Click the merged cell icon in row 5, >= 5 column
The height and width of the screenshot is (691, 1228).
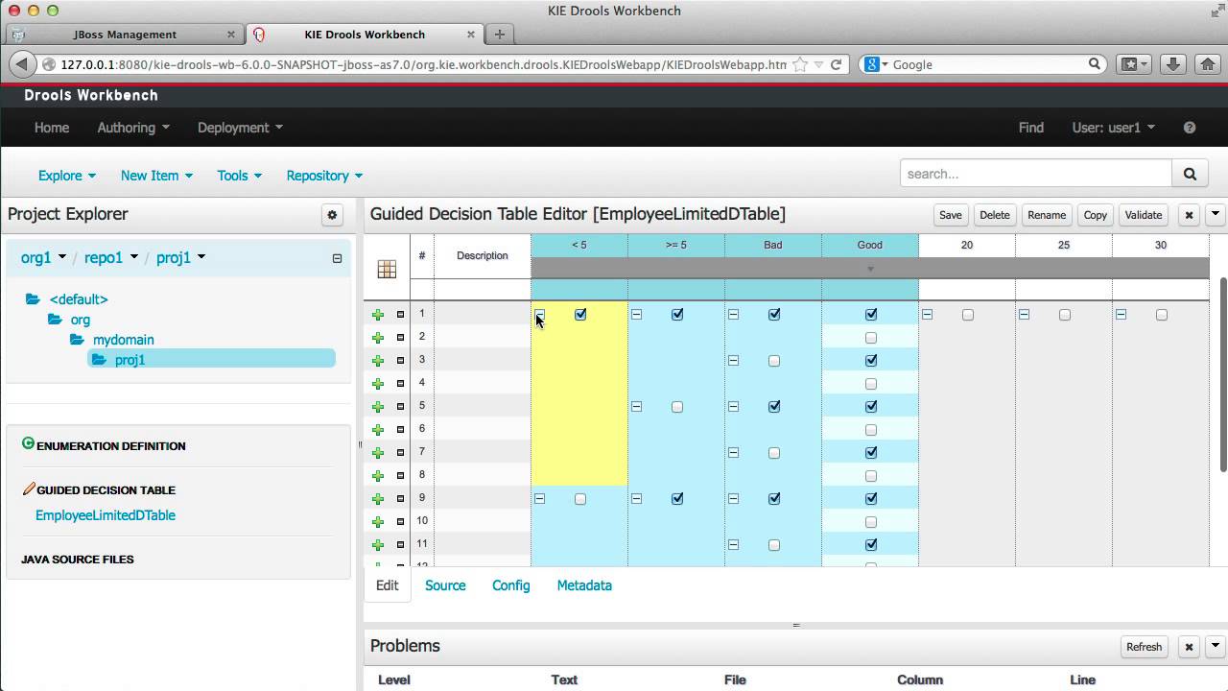(x=636, y=407)
